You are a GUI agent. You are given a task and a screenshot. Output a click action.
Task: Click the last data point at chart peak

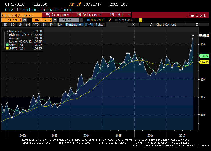point(193,36)
